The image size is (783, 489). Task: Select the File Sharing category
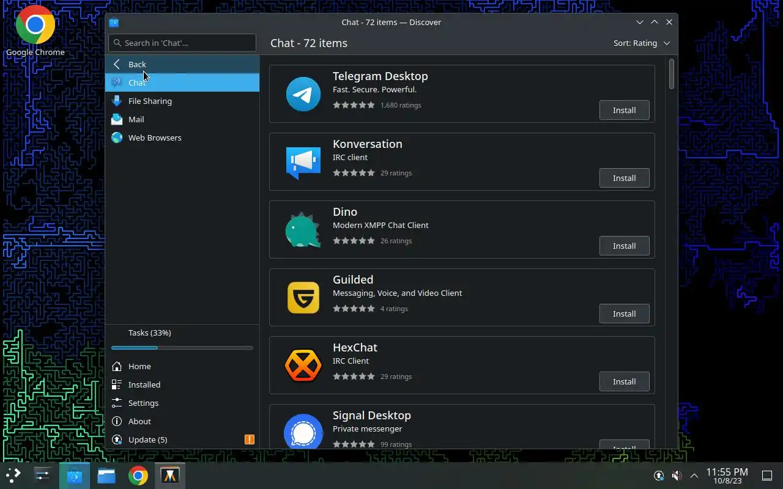coord(182,101)
